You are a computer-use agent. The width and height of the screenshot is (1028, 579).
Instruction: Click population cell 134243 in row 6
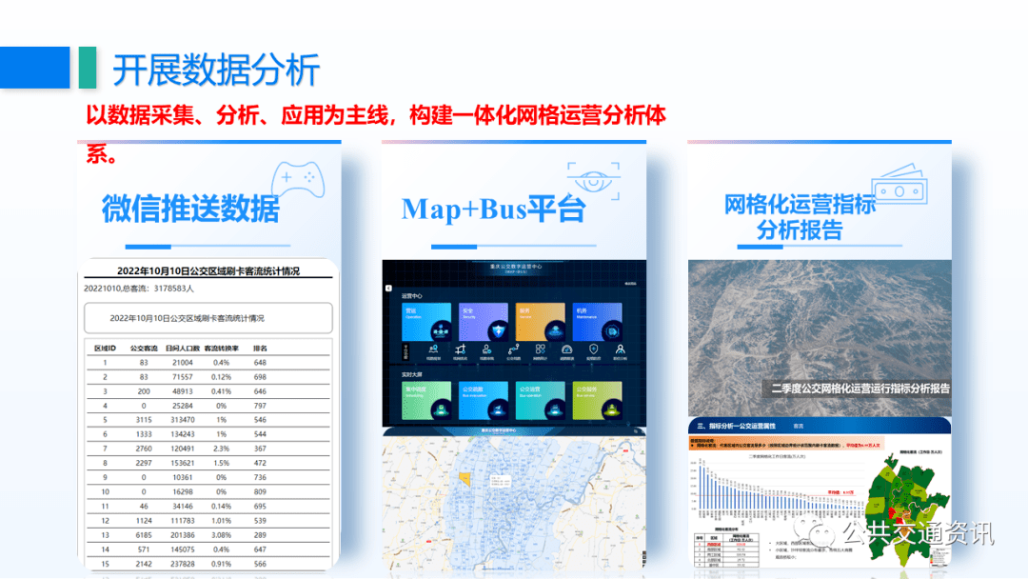[x=182, y=434]
